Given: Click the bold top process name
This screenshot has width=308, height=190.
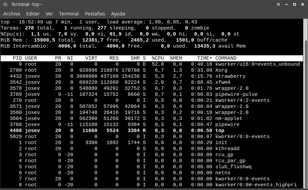Looking at the screenshot, I should click(220, 131).
